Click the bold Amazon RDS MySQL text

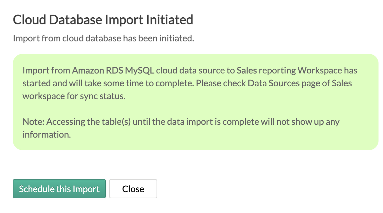113,70
